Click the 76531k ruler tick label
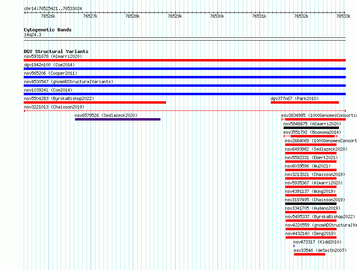357x270 pixels. pyautogui.click(x=259, y=16)
